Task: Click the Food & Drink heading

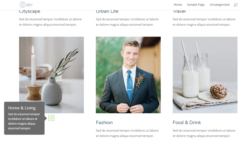Action: (x=187, y=122)
